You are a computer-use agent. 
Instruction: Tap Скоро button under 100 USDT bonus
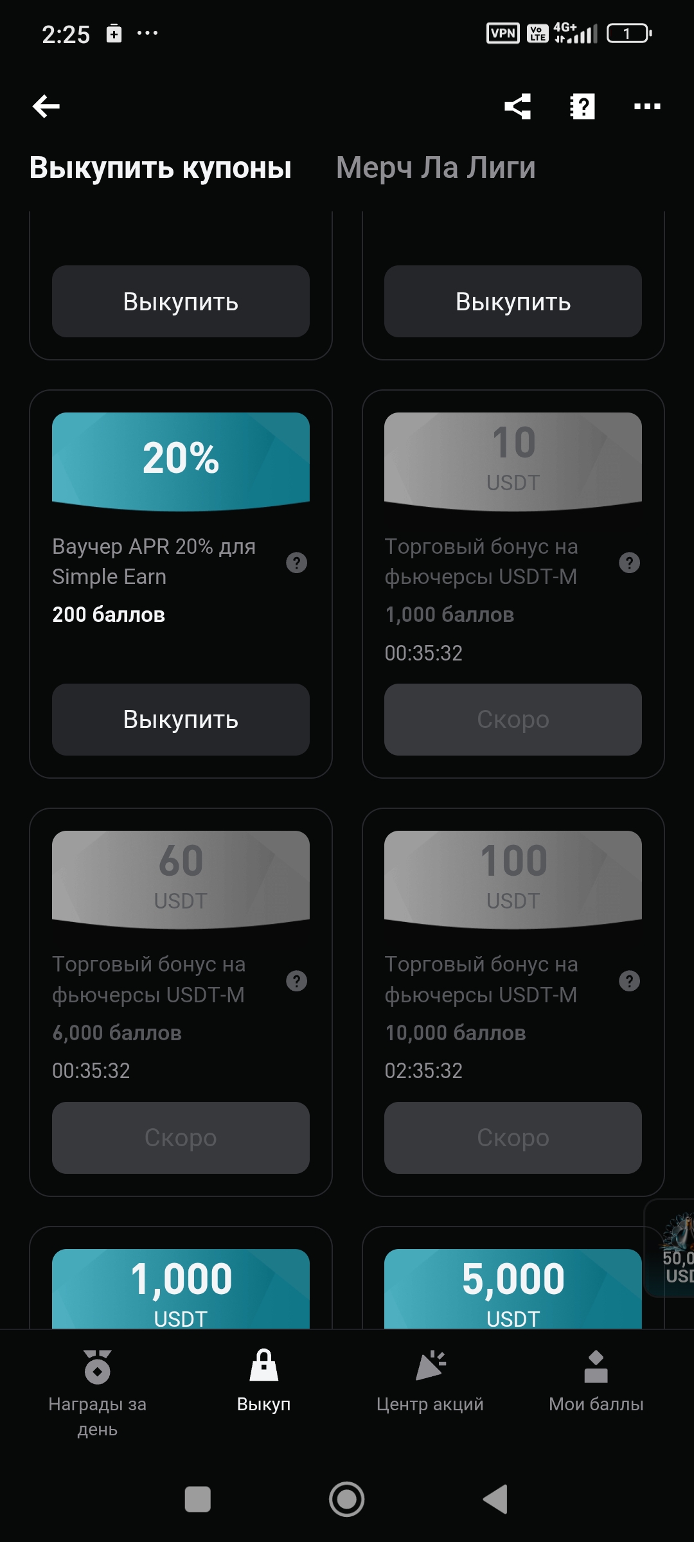click(513, 1138)
